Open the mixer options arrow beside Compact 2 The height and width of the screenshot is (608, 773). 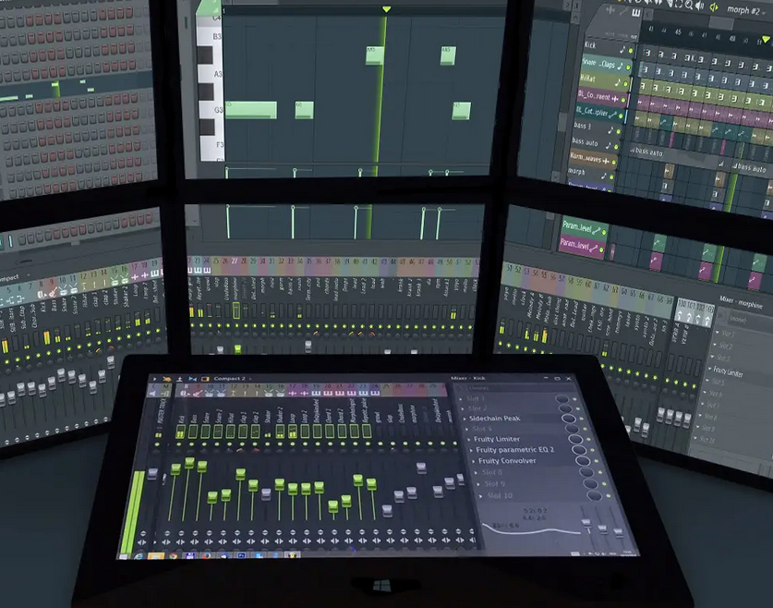tap(154, 379)
